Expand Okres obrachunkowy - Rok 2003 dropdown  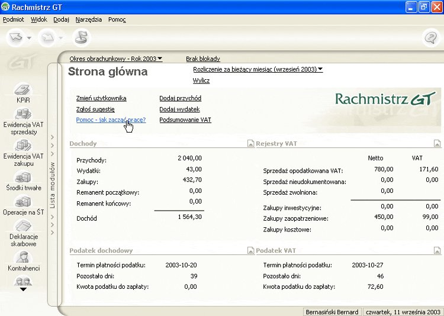point(116,59)
